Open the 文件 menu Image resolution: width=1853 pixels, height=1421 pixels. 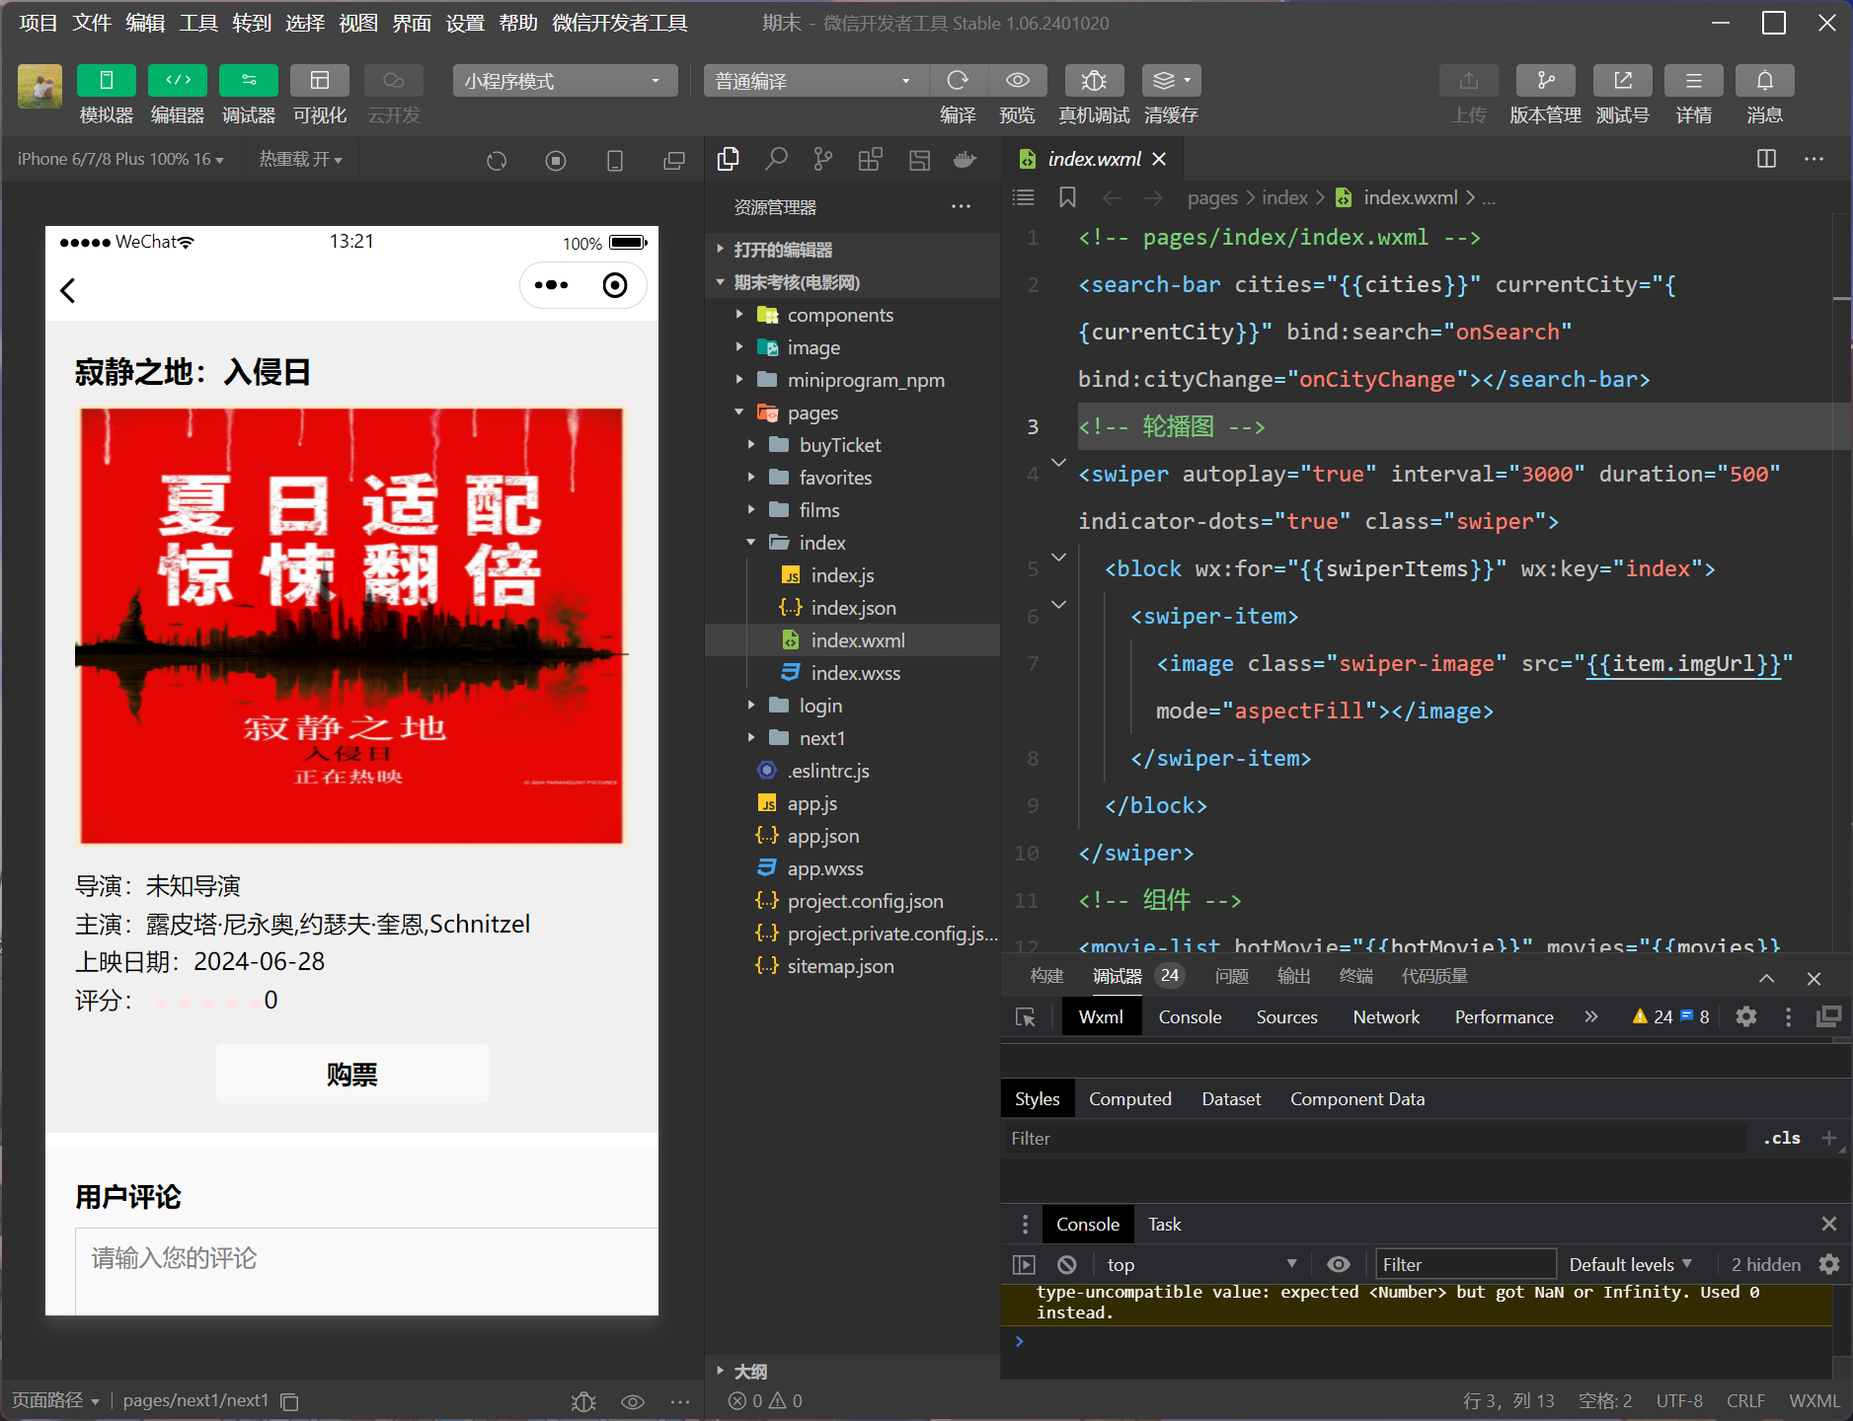pos(92,23)
